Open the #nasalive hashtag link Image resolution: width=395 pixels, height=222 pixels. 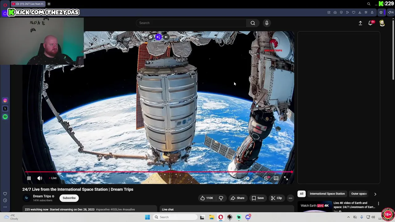tap(129, 209)
